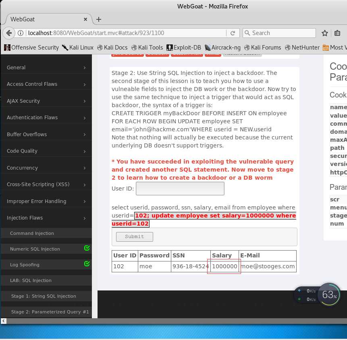Expand the Concurrency category
347x340 pixels.
click(x=46, y=168)
